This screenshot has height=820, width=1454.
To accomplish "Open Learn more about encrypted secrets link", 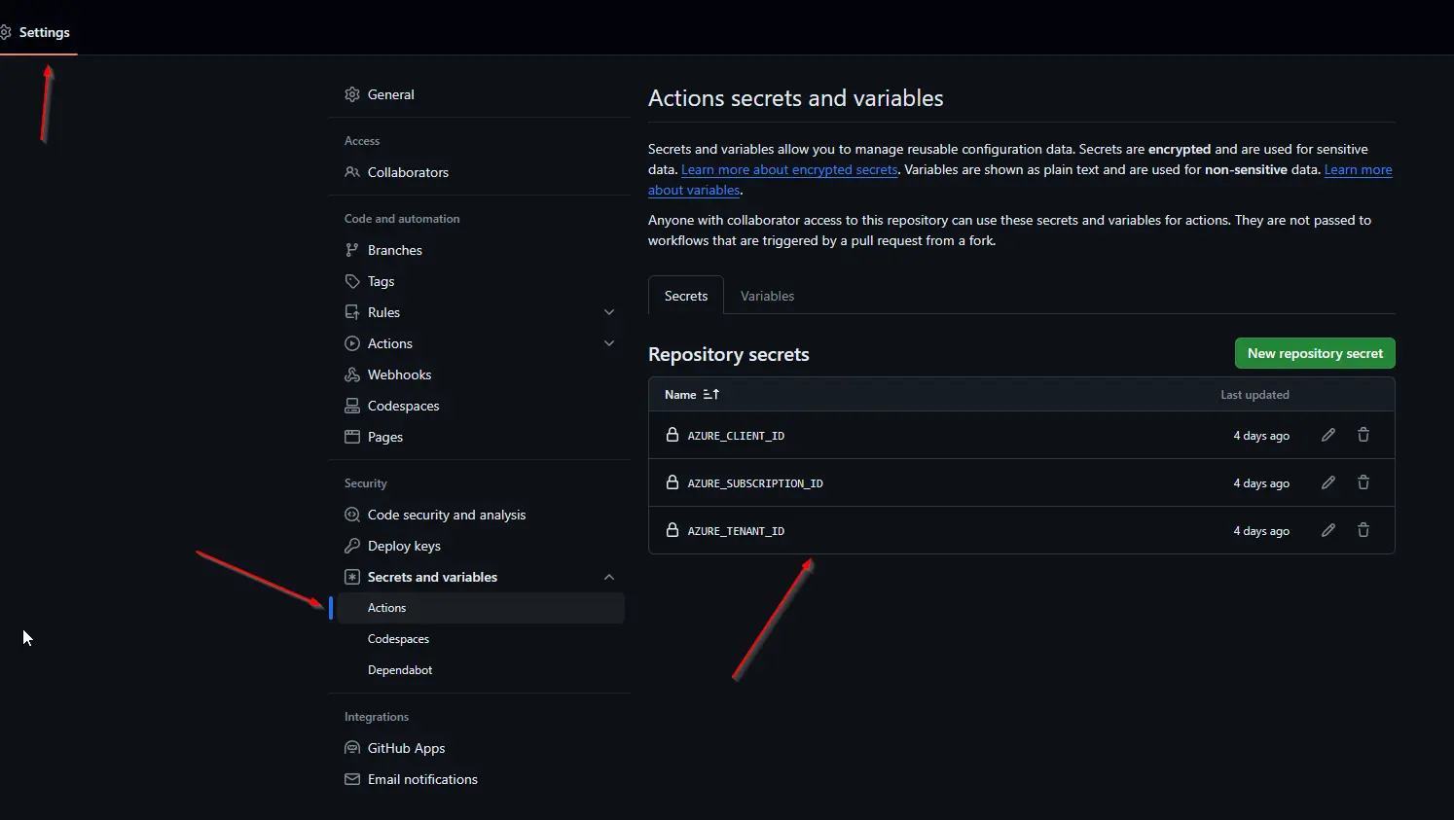I will point(789,169).
